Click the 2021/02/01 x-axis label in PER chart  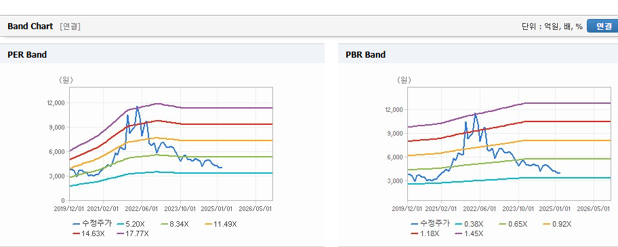click(x=103, y=208)
